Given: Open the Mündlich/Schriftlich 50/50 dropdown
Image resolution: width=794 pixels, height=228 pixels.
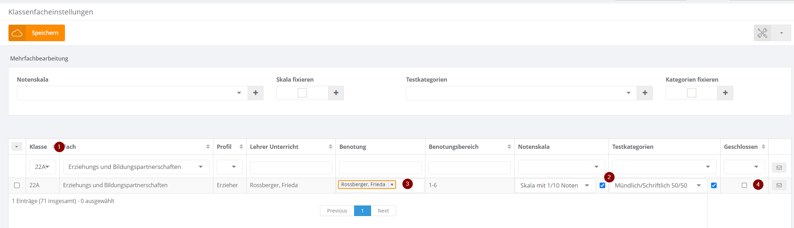Looking at the screenshot, I should click(x=658, y=185).
